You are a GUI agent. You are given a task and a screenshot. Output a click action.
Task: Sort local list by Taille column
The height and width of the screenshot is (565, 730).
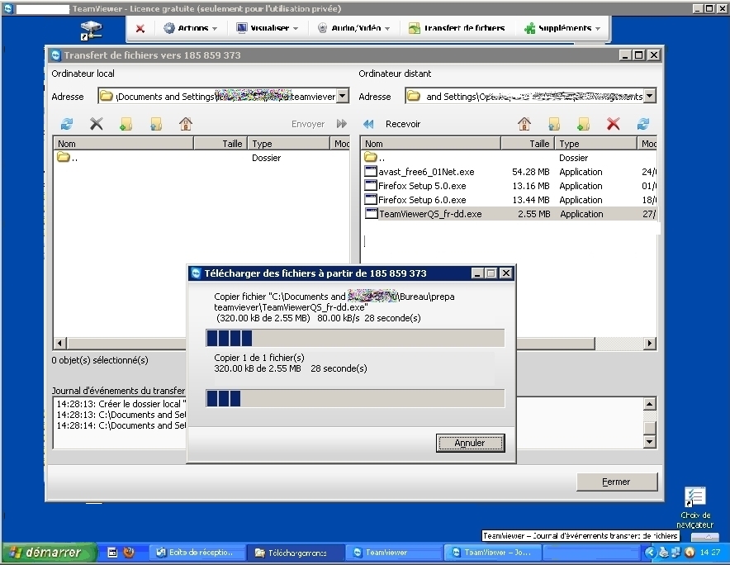coord(220,144)
